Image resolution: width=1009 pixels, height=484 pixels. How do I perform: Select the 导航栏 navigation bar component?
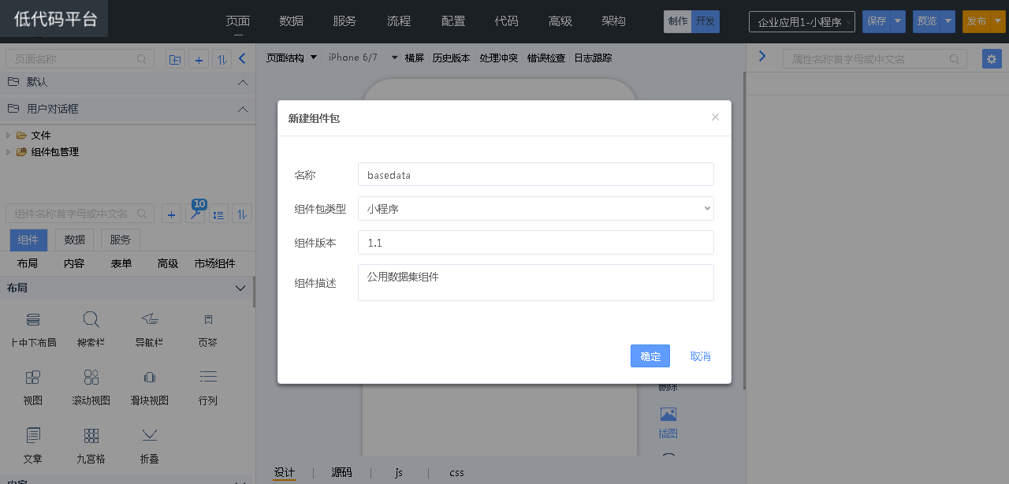149,319
